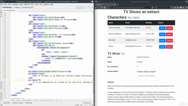Click Email button for Tyrion Lannister
The image size is (188, 106).
pos(162,28)
